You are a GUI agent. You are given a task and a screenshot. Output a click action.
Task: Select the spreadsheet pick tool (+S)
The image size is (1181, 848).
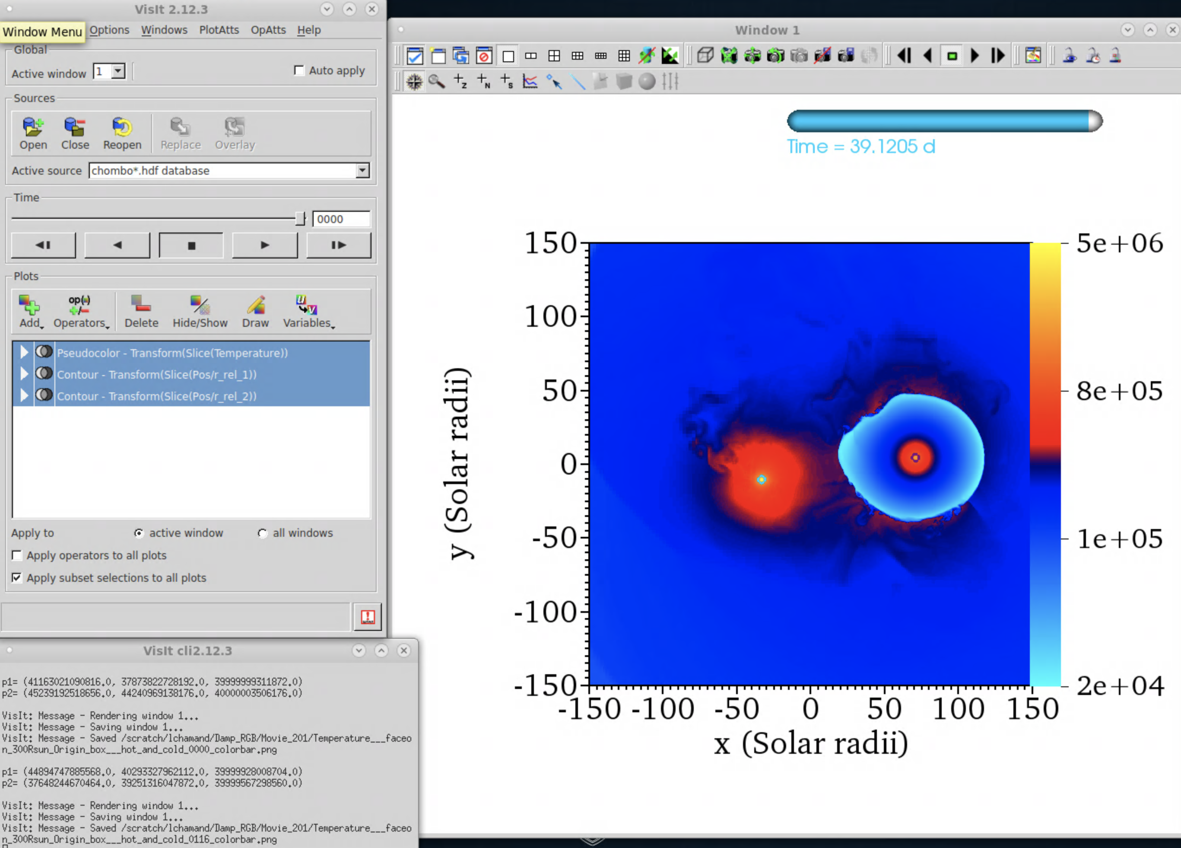pyautogui.click(x=507, y=82)
